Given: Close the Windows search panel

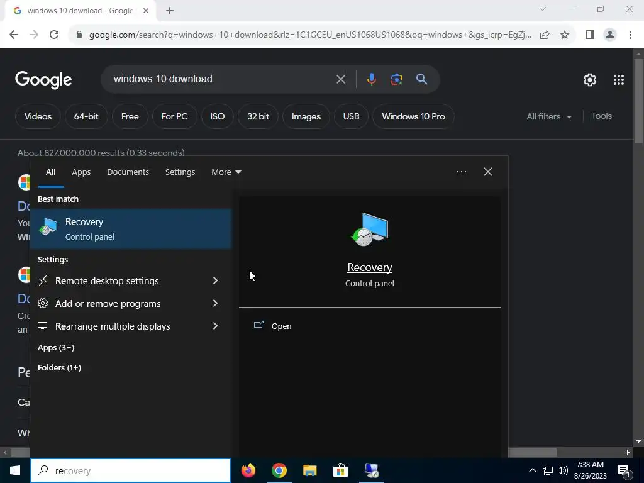Looking at the screenshot, I should click(x=488, y=172).
